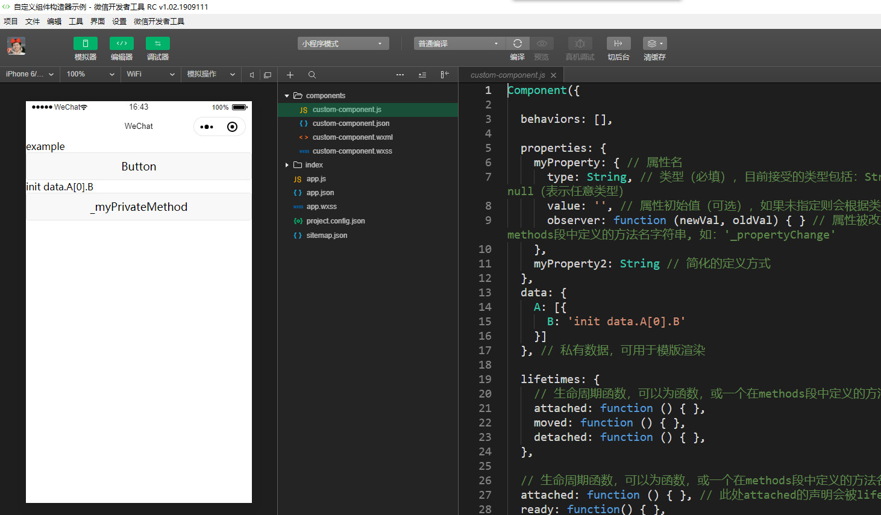Toggle the editor panel (编辑器)
This screenshot has width=881, height=515.
tap(121, 43)
